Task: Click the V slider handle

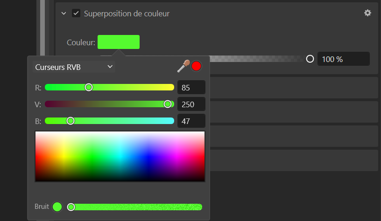Action: pos(168,104)
